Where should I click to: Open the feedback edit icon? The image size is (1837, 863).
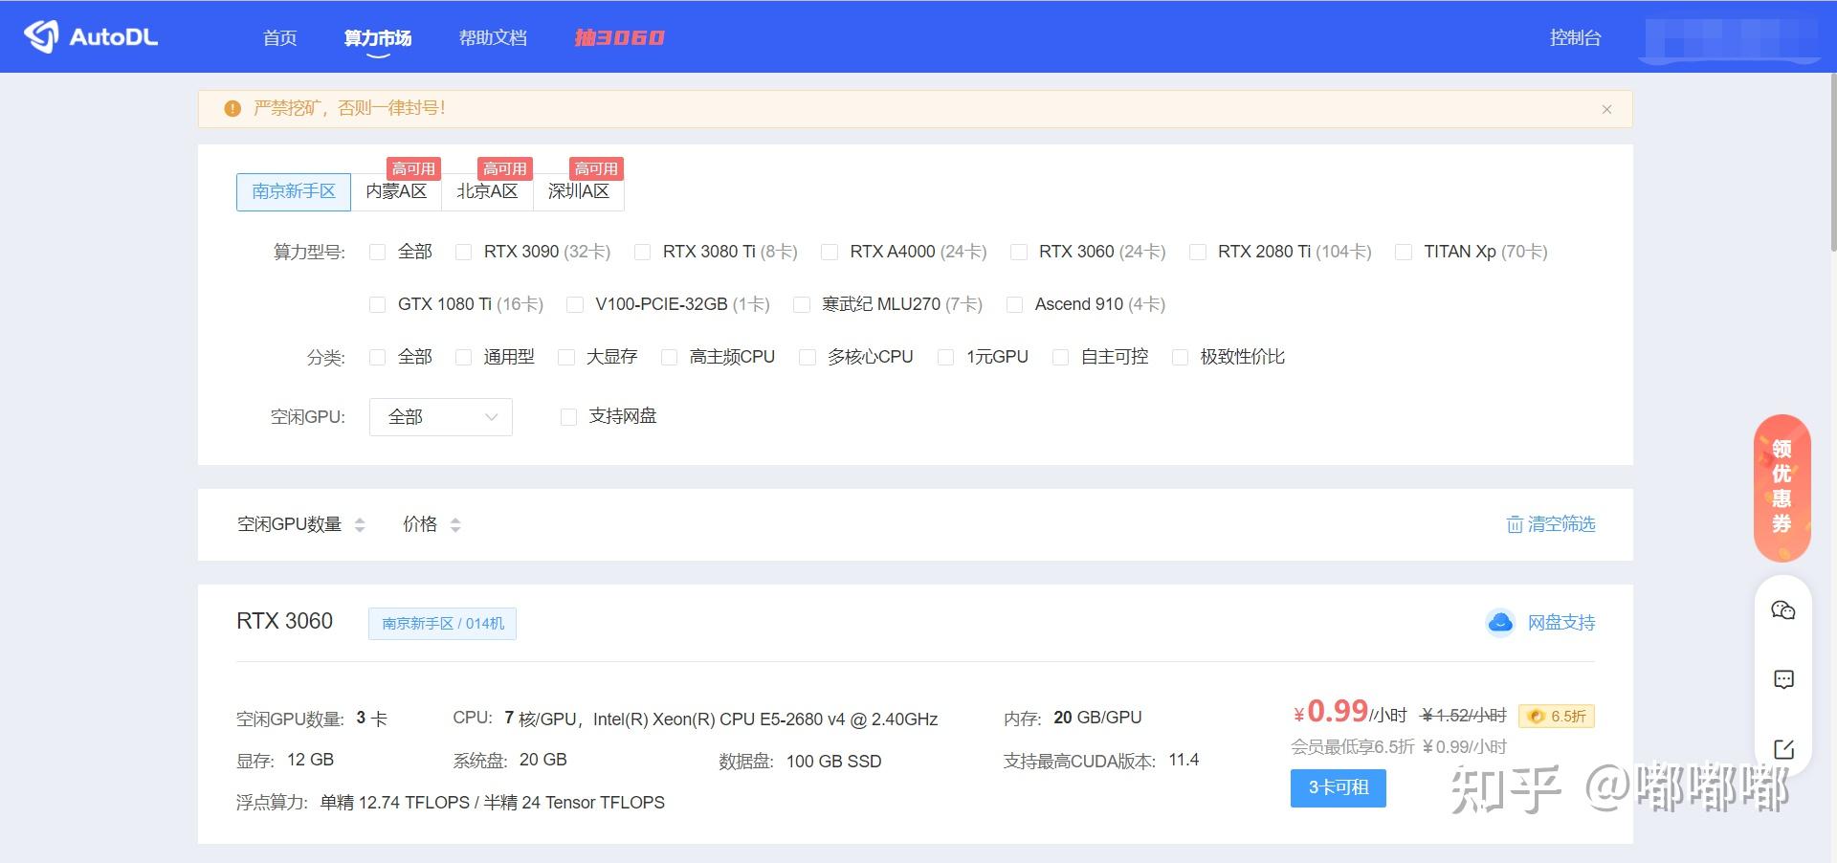point(1783,750)
